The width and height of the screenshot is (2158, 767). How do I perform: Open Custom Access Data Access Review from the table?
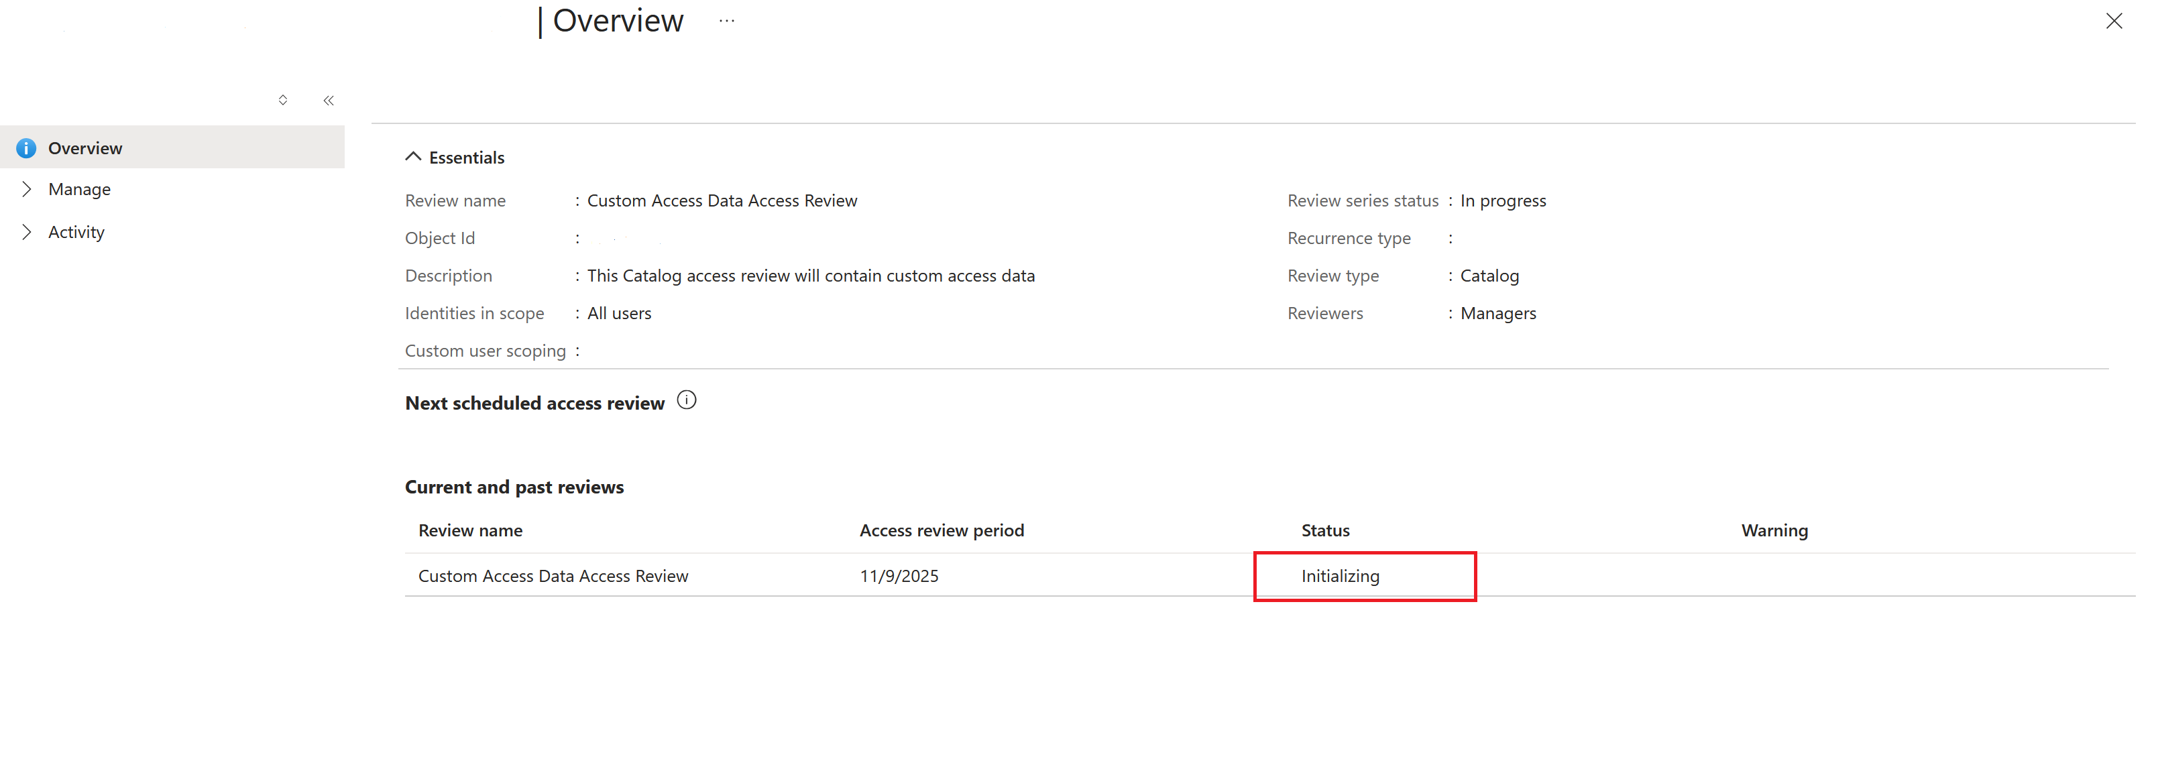(553, 575)
